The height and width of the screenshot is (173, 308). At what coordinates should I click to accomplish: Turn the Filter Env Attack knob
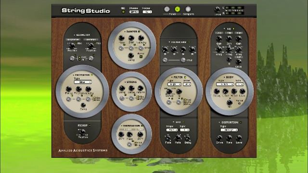pyautogui.click(x=165, y=49)
